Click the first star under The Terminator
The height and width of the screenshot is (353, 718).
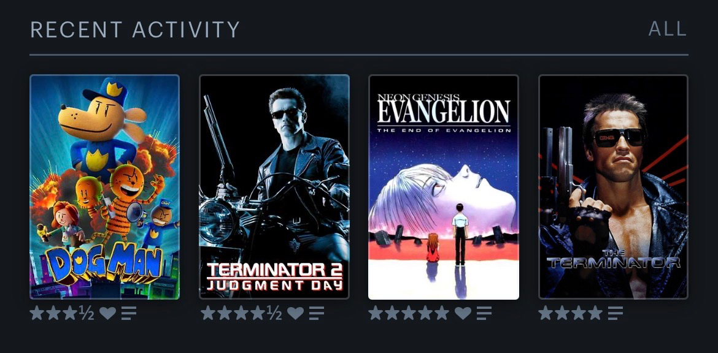[x=546, y=313]
